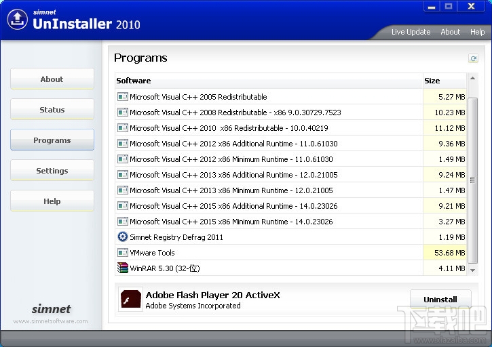Select Visual C++ 2013 x86 Additional Runtime

pyautogui.click(x=290, y=175)
